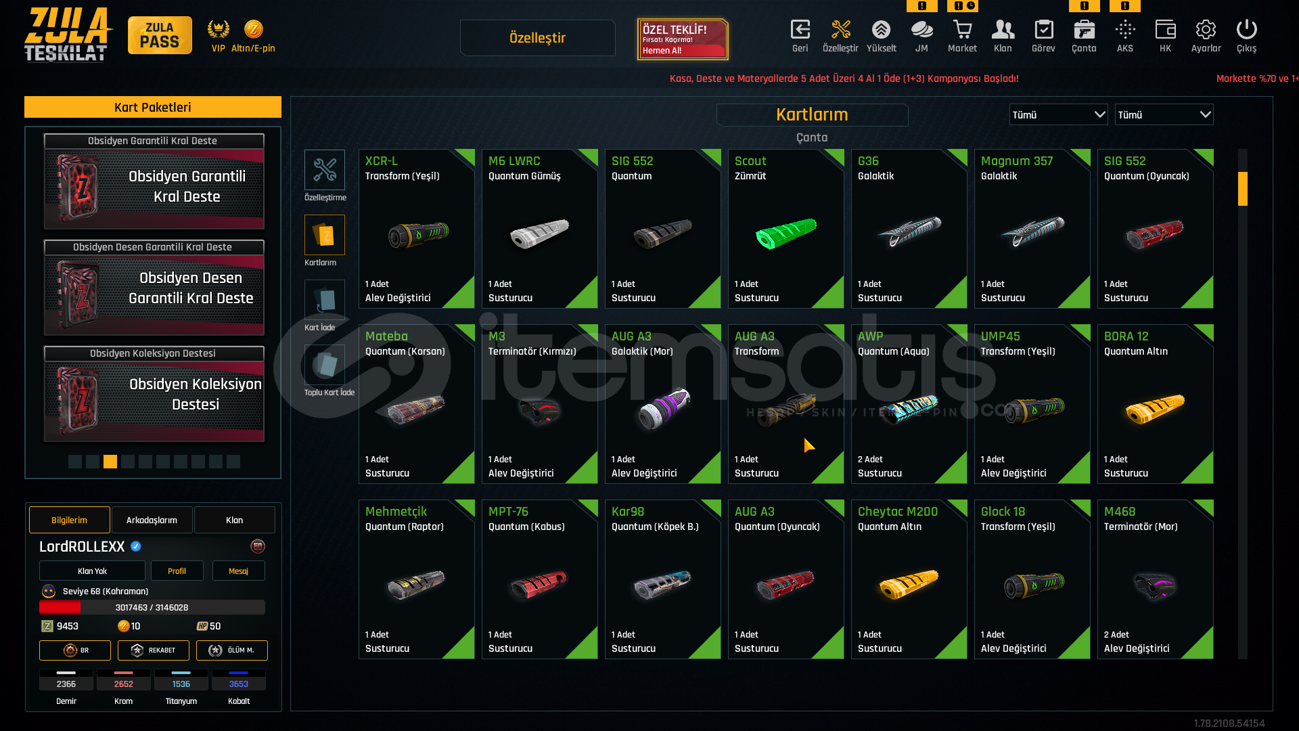Select last page dot of card packs

tap(233, 462)
